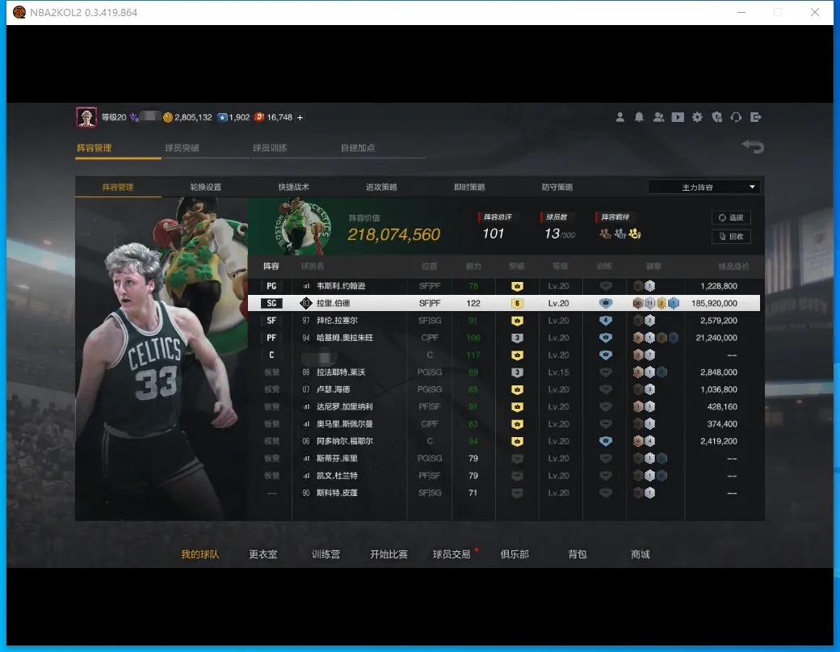This screenshot has height=652, width=840.
Task: Click 开始比赛 in bottom navigation
Action: pos(388,554)
